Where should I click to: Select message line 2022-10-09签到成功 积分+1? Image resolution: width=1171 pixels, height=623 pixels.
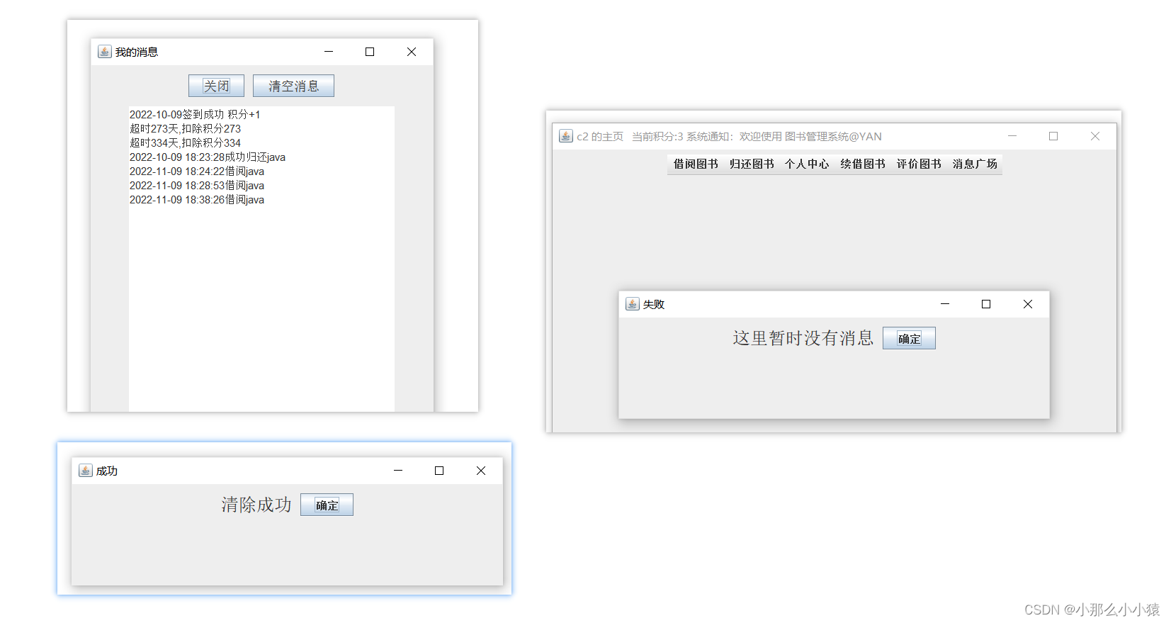tap(195, 114)
